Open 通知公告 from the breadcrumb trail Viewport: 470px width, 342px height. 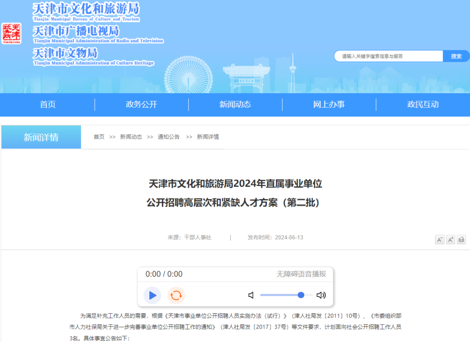(x=169, y=136)
